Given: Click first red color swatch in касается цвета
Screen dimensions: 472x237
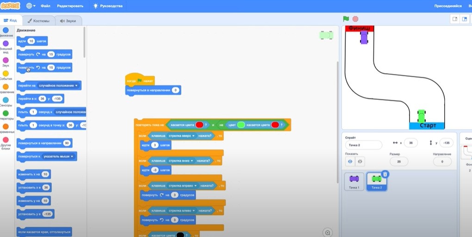Looking at the screenshot, I should point(199,125).
